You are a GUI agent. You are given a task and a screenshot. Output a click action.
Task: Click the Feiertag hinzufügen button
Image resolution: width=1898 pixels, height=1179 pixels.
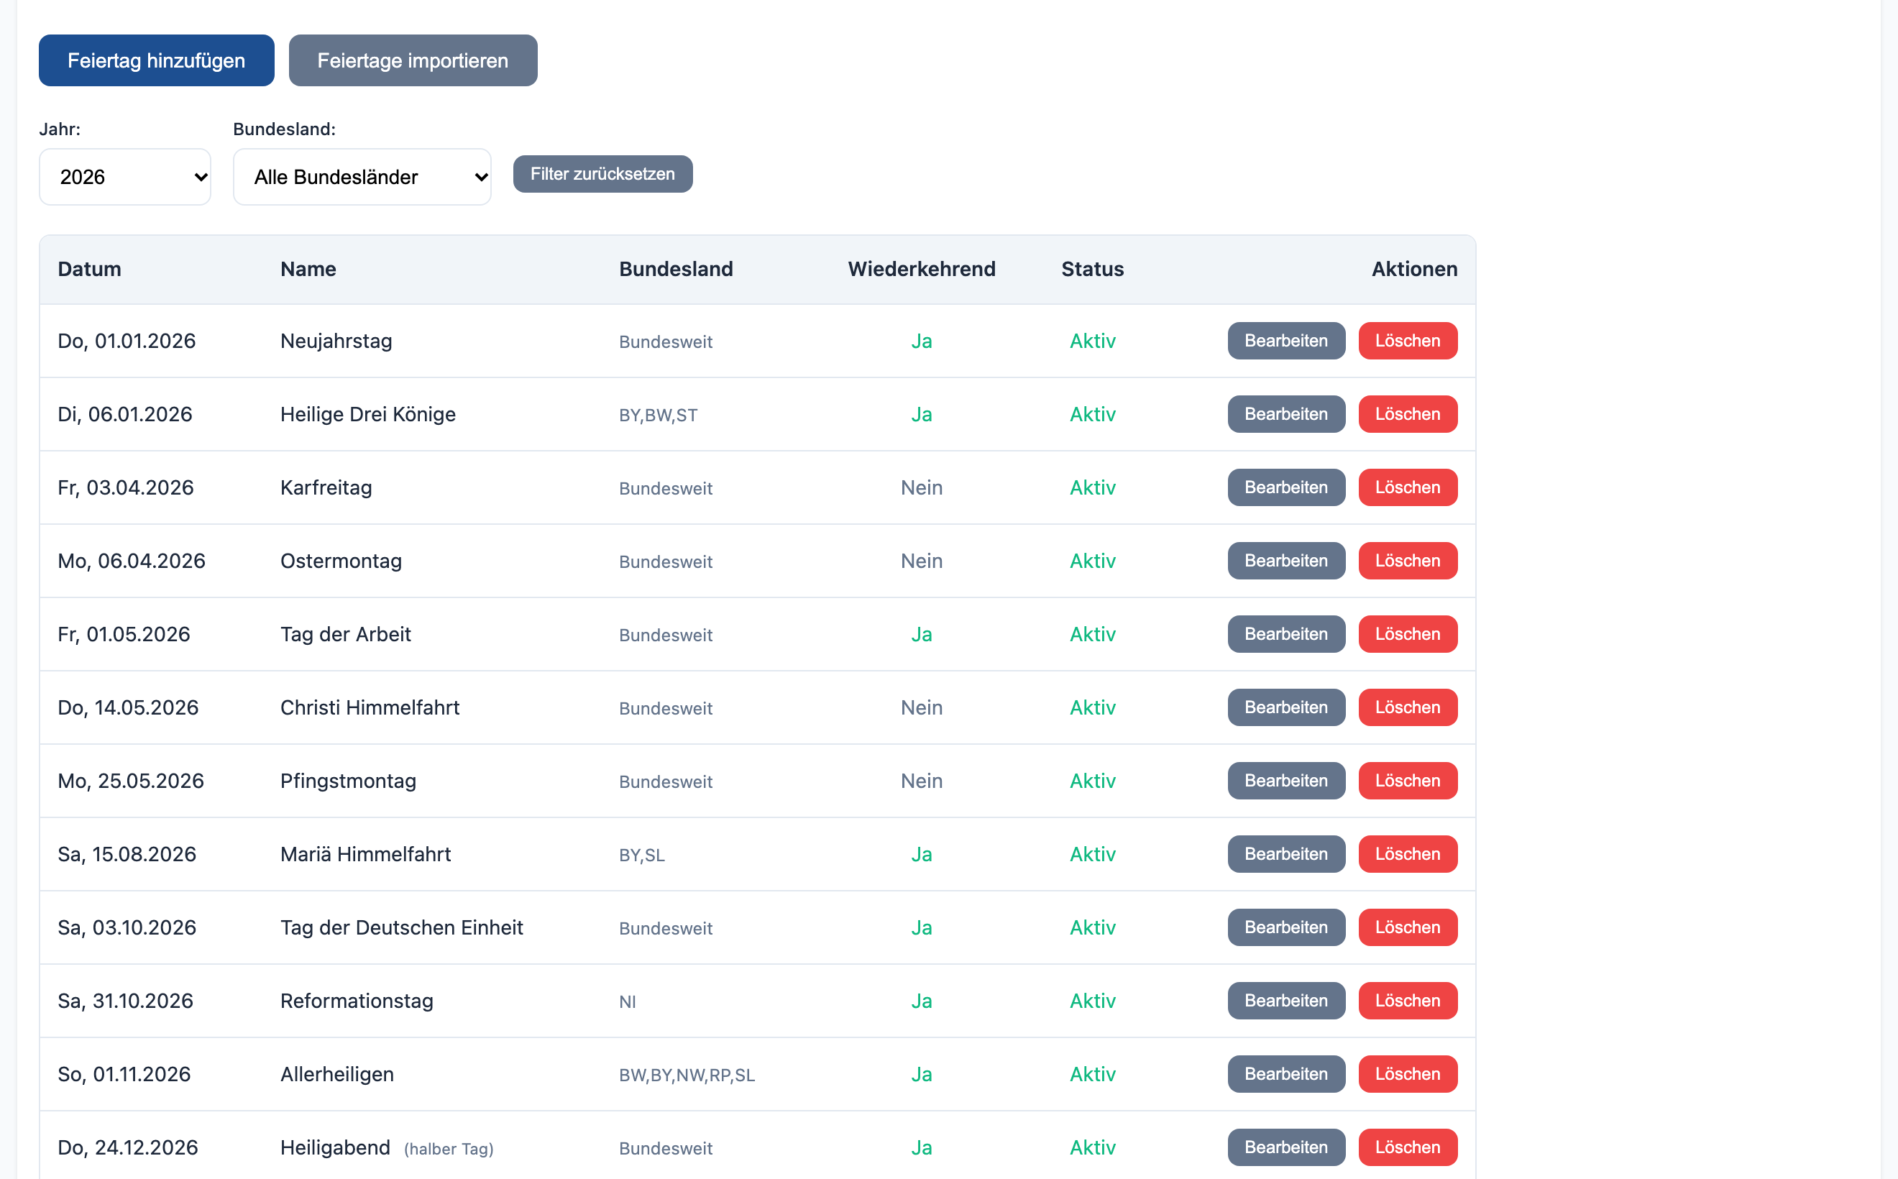pos(156,60)
